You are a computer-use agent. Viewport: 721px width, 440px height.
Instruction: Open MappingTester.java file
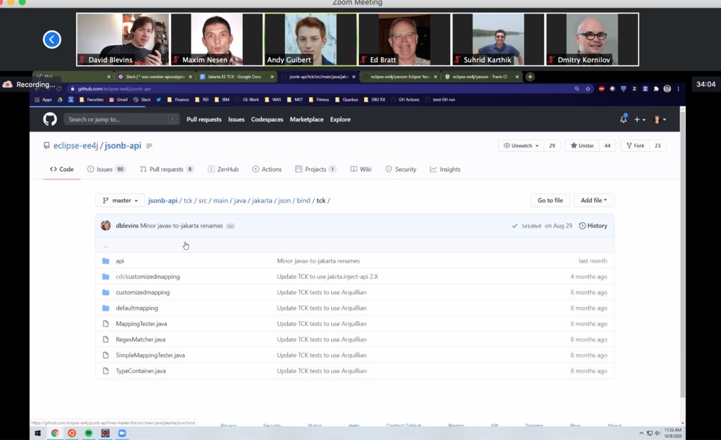141,324
